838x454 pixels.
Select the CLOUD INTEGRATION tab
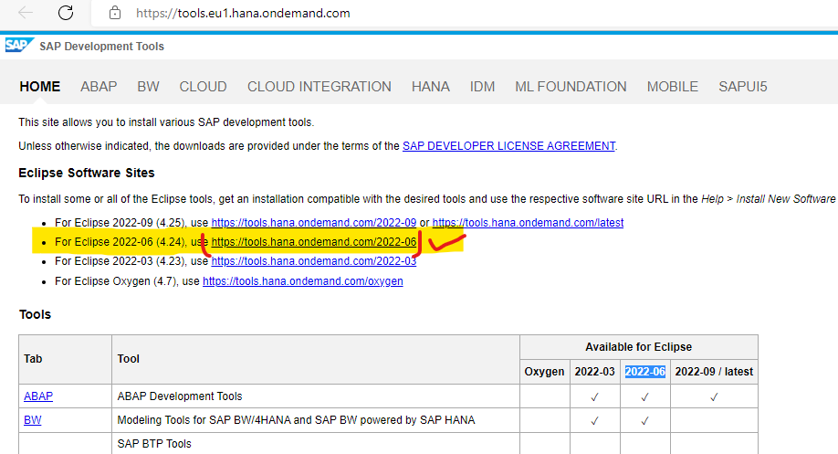coord(319,87)
